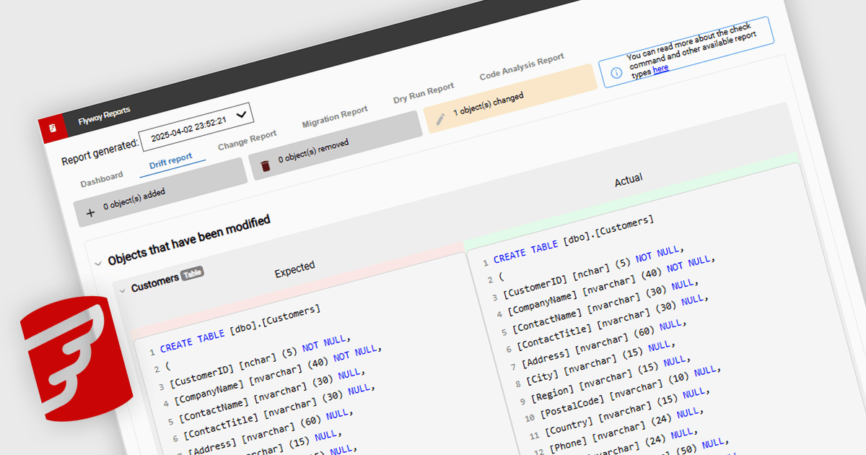The width and height of the screenshot is (866, 455).
Task: Click the Objects that have been modified heading
Action: 189,240
